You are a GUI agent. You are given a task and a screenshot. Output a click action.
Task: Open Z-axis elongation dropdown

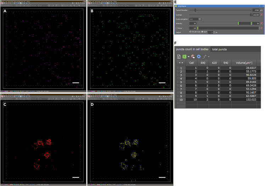click(x=200, y=19)
